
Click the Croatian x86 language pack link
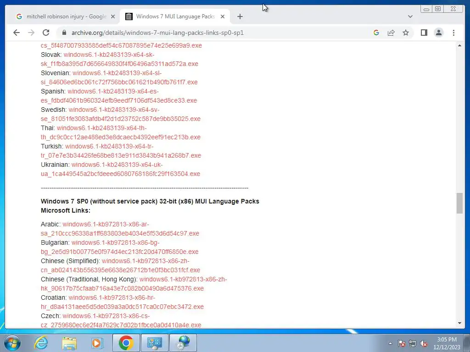coord(122,302)
